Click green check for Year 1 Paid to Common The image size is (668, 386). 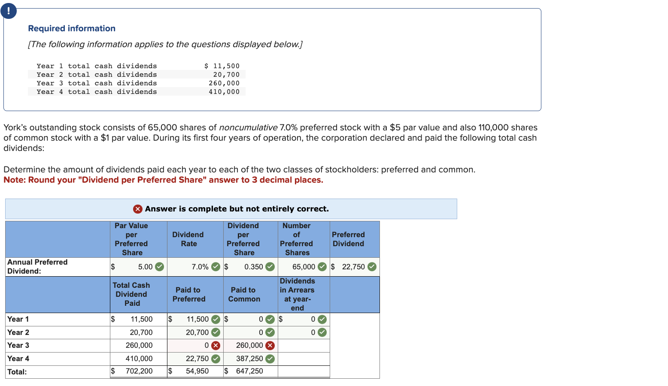(x=270, y=319)
